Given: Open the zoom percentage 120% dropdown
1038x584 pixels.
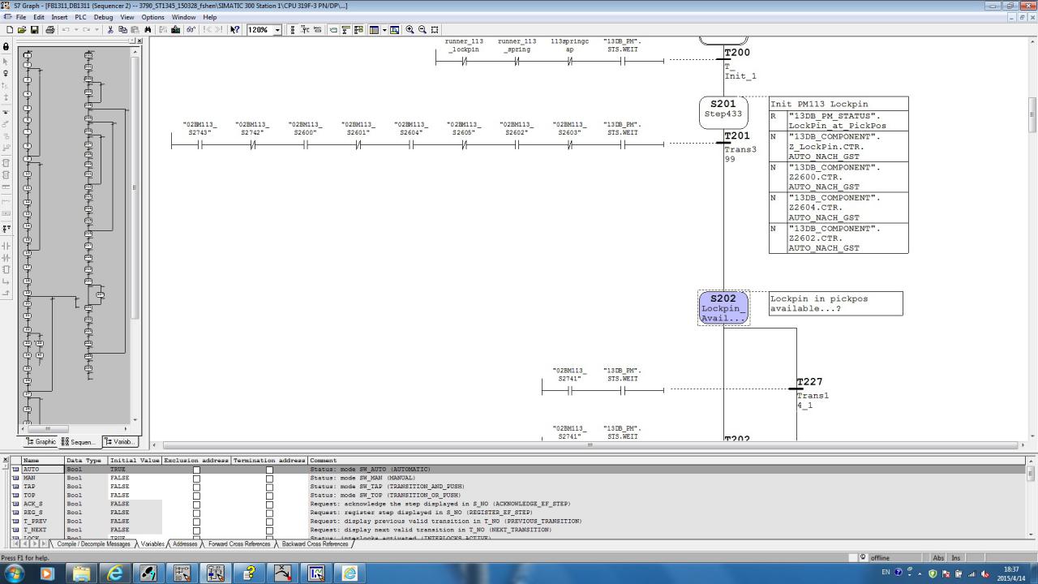Looking at the screenshot, I should pyautogui.click(x=277, y=30).
